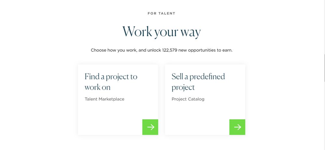Viewport: 325px width, 150px height.
Task: Click "Choose how you work" in the subtitle
Action: click(x=113, y=50)
